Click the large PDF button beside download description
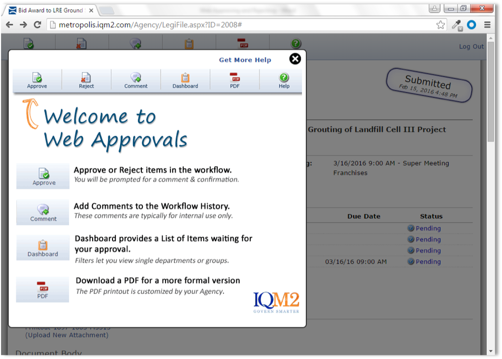Viewport: 502px width, 359px height. coord(43,290)
